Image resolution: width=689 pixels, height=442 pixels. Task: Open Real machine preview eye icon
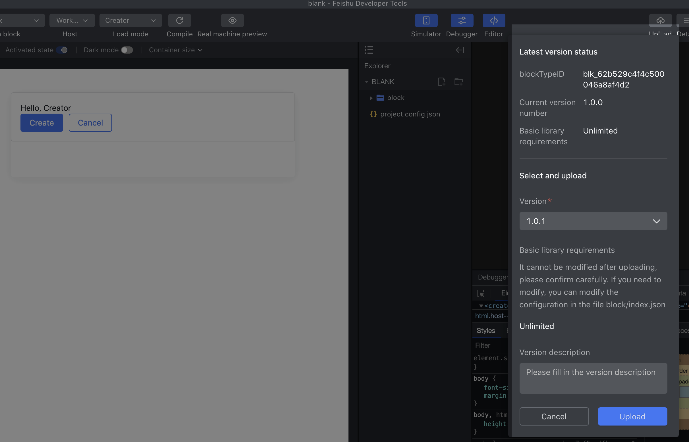click(232, 20)
